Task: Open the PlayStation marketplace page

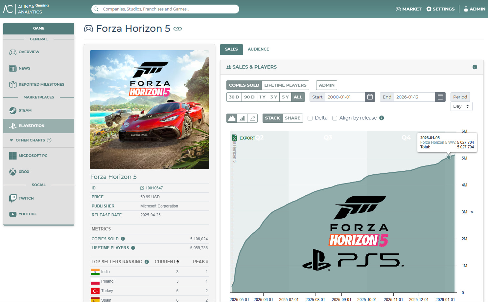Action: (x=39, y=126)
